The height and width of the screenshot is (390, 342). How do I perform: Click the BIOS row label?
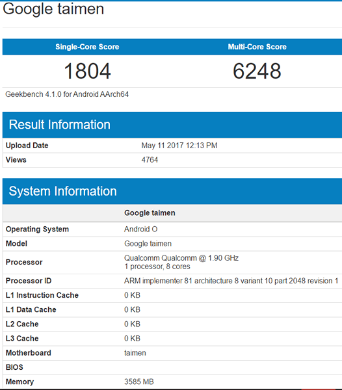coord(14,367)
